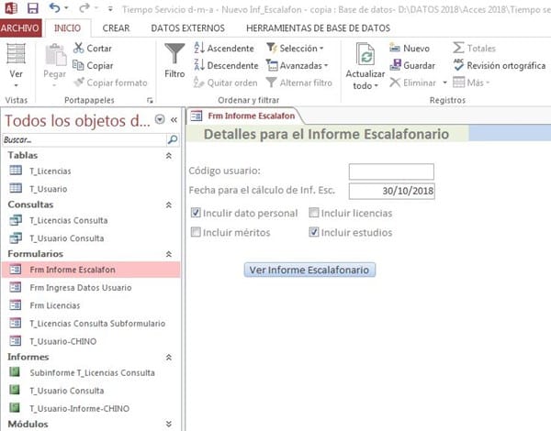The image size is (551, 431).
Task: Collapse the Formularios group
Action: click(169, 254)
